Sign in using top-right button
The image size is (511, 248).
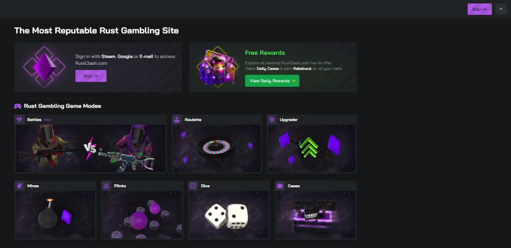coord(480,9)
